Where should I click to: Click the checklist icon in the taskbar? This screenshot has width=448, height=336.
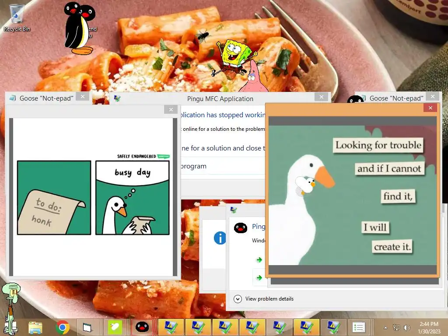359,327
